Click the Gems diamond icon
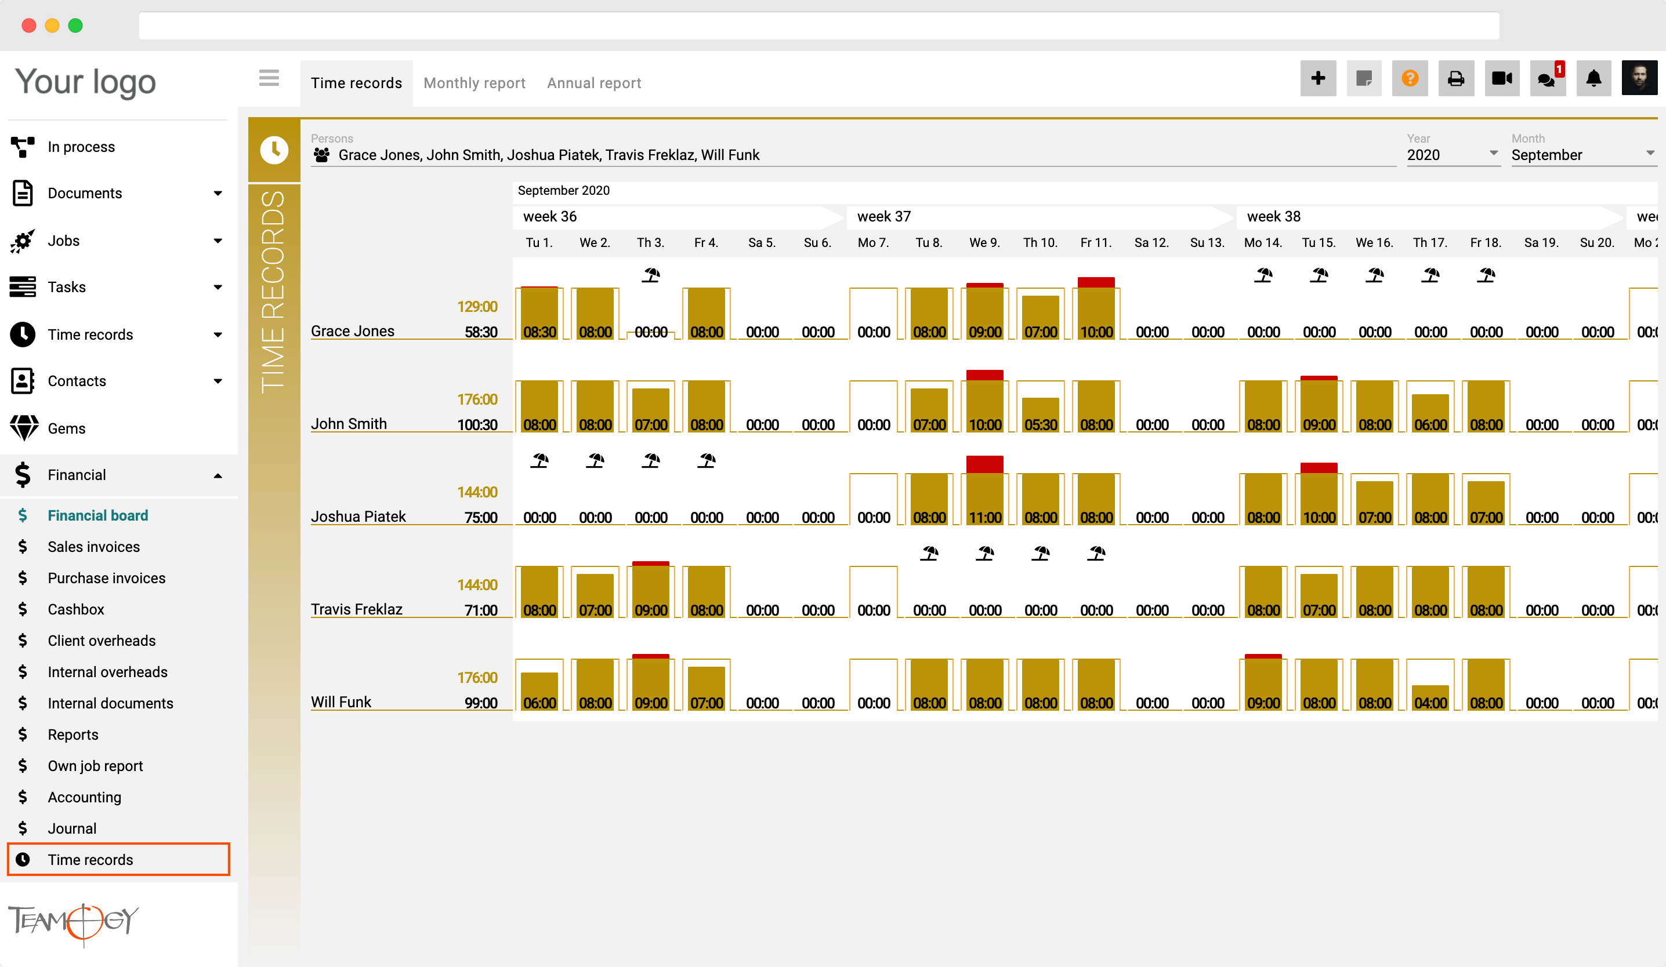The height and width of the screenshot is (967, 1666). point(24,428)
